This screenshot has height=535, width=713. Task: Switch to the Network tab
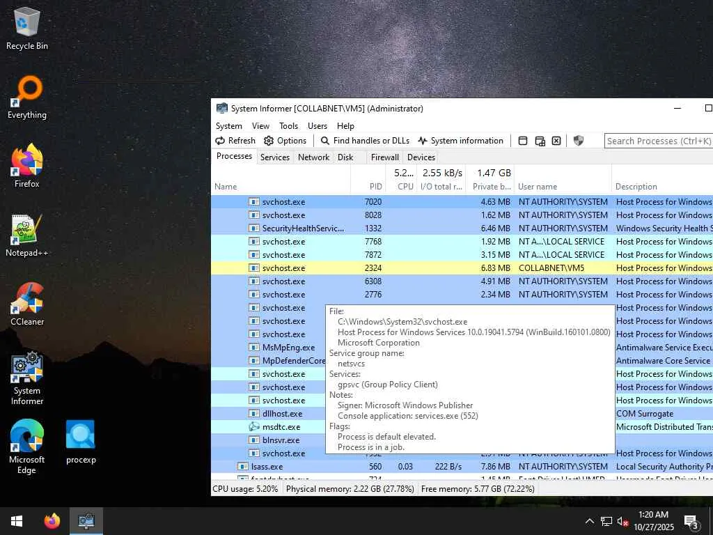click(313, 157)
